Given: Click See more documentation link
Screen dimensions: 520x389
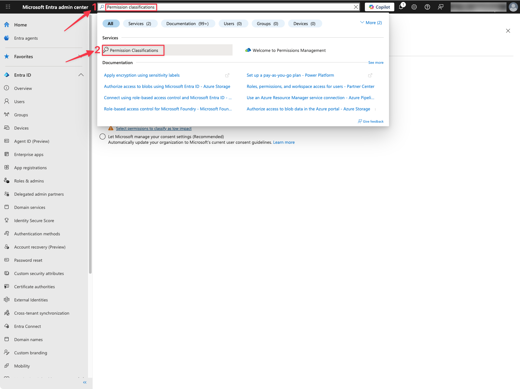Looking at the screenshot, I should [376, 62].
